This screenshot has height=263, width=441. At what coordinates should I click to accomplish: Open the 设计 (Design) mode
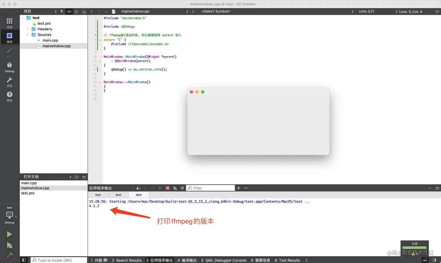(x=10, y=52)
